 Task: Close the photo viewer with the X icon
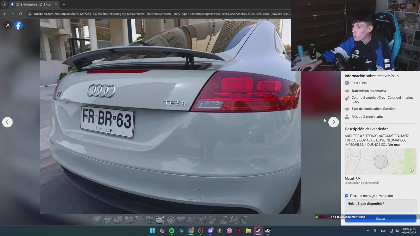coord(8,25)
